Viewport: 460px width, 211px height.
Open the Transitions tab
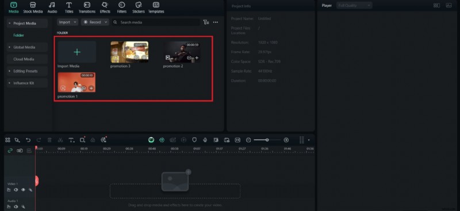tap(87, 7)
